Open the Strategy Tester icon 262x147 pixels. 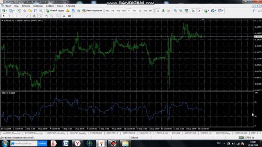click(x=41, y=11)
